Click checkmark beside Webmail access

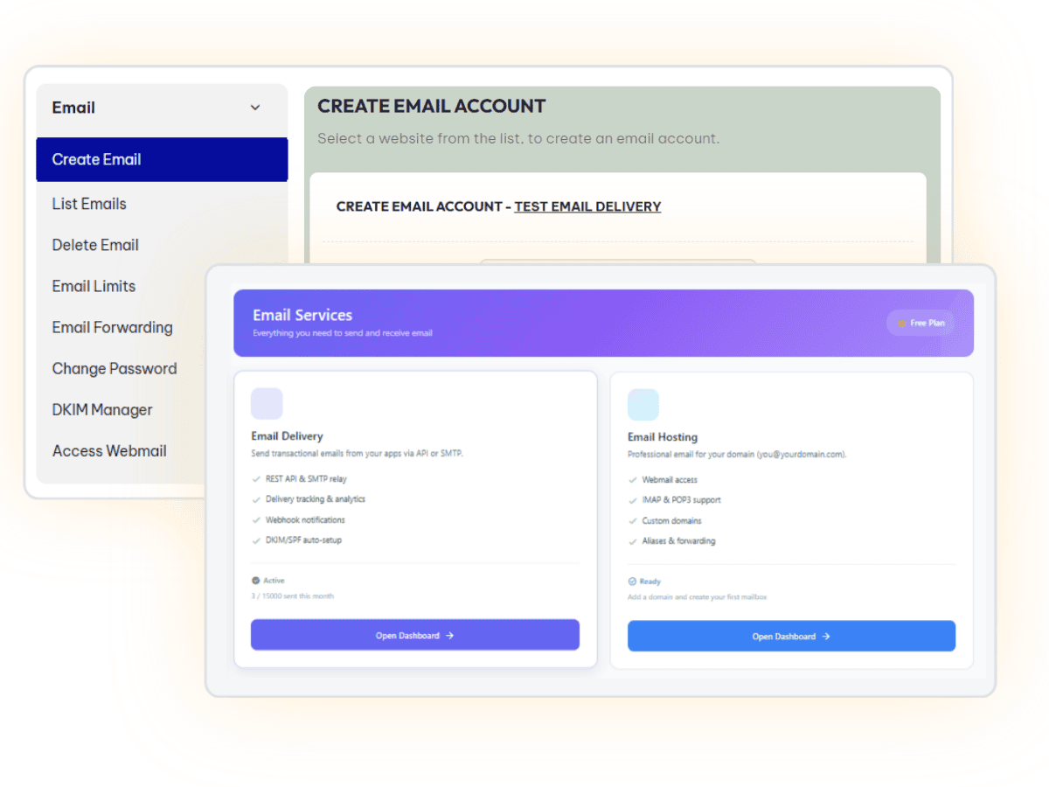click(633, 480)
